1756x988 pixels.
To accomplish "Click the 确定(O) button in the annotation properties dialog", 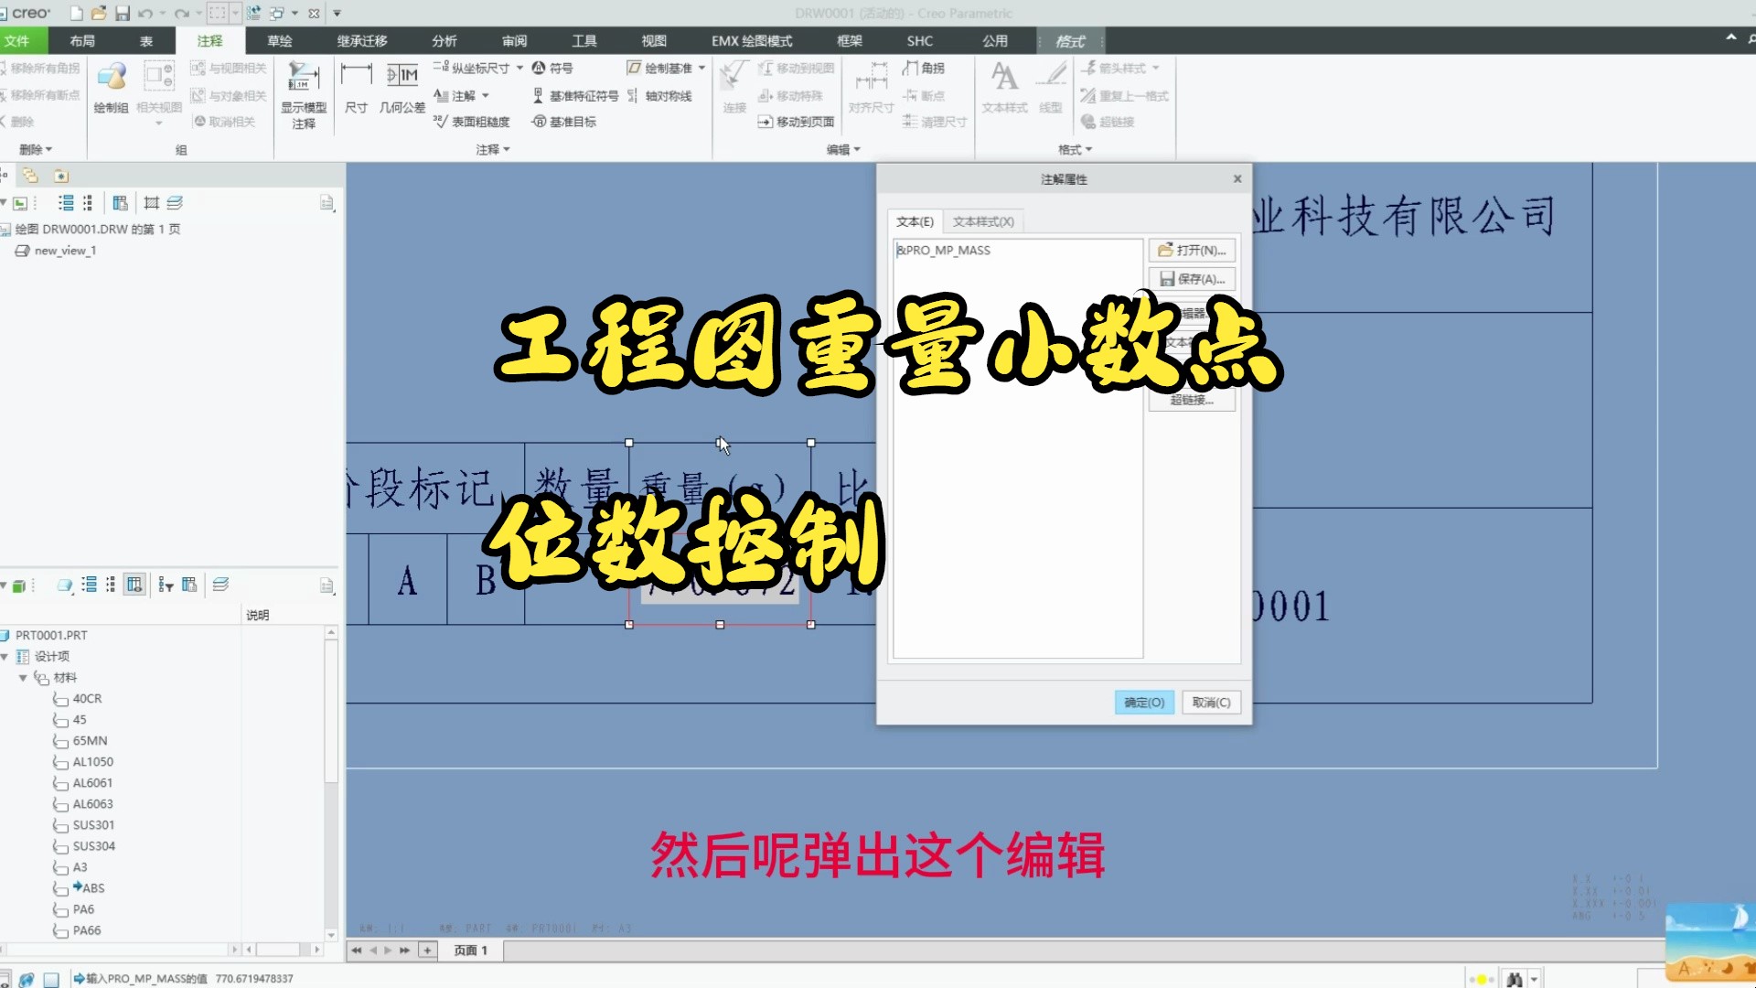I will 1143,702.
